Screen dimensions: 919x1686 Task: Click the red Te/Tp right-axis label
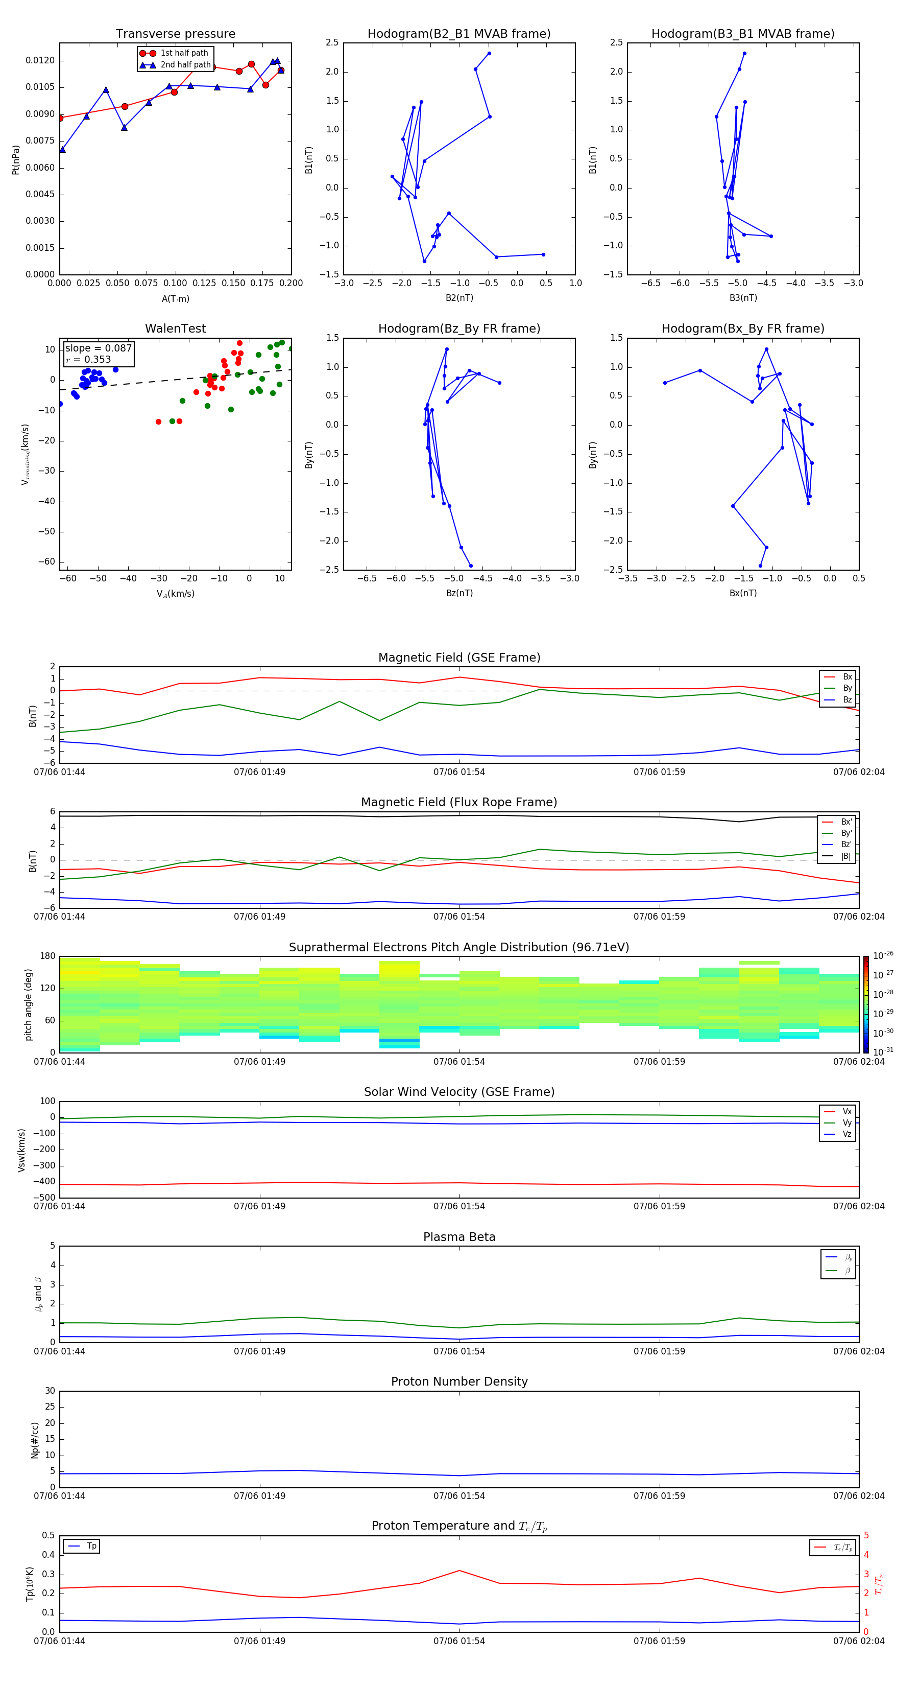(x=879, y=1584)
